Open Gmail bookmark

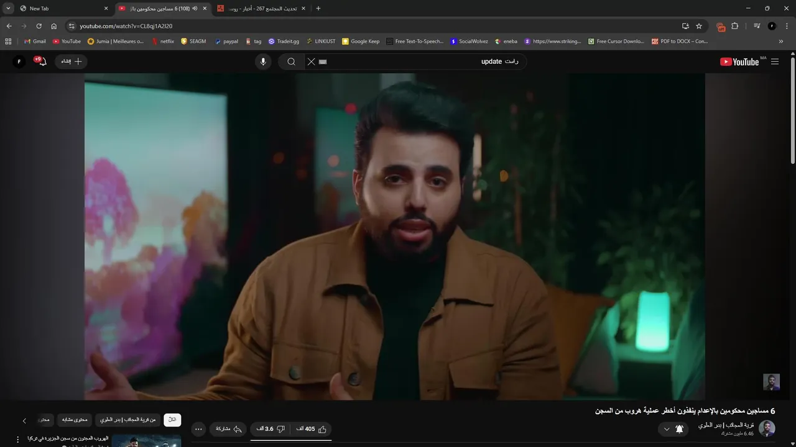point(35,42)
